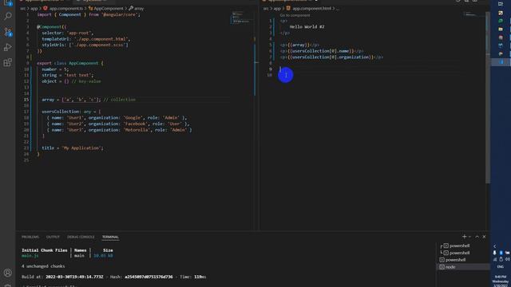
Task: Switch to the PROBLEMS panel tab
Action: 30,237
